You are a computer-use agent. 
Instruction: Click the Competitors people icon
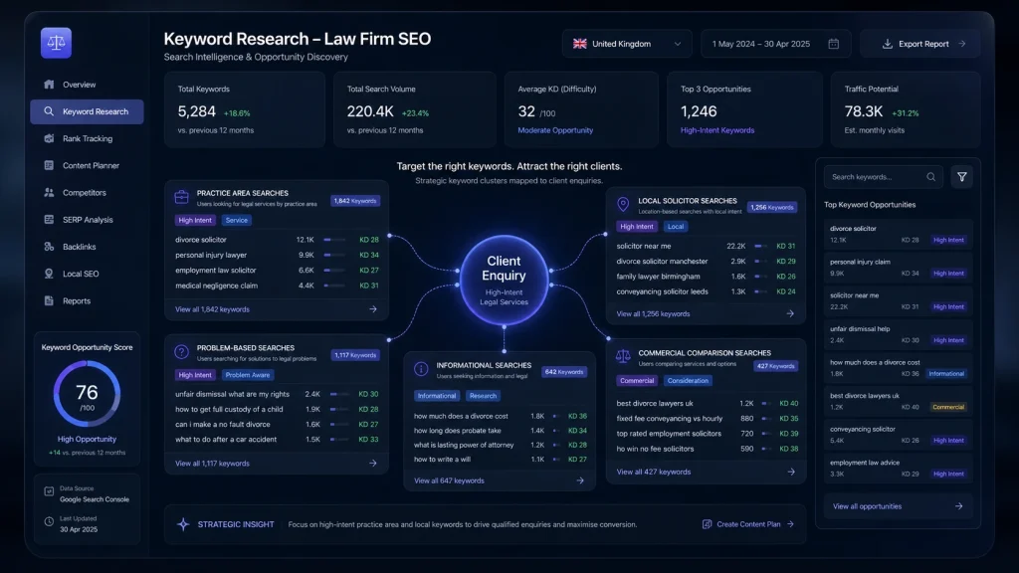49,192
